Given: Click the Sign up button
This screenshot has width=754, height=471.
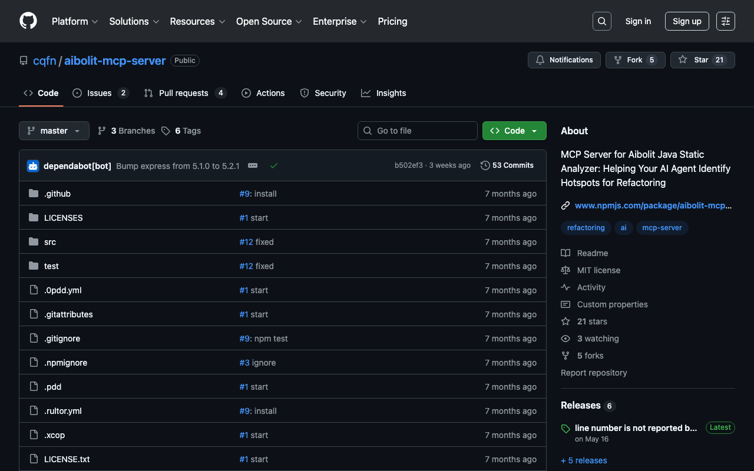Looking at the screenshot, I should tap(687, 21).
